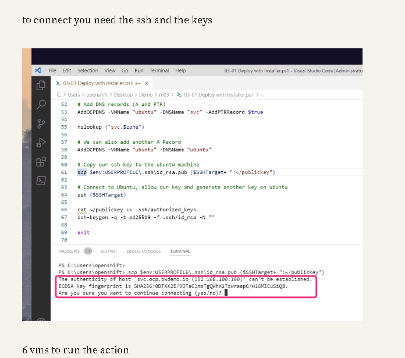Image resolution: width=405 pixels, height=358 pixels.
Task: Click the $true value on line 53
Action: click(255, 112)
